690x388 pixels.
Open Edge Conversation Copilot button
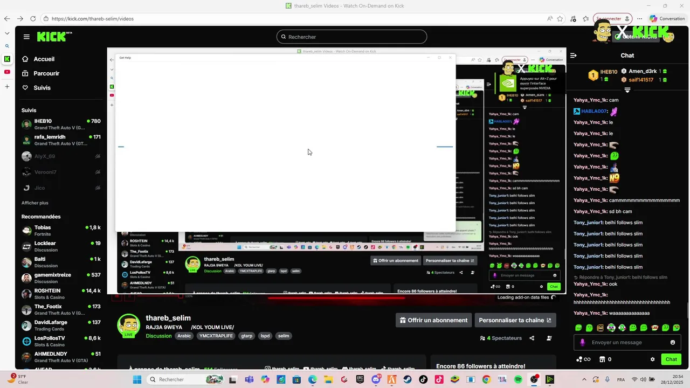(x=667, y=18)
